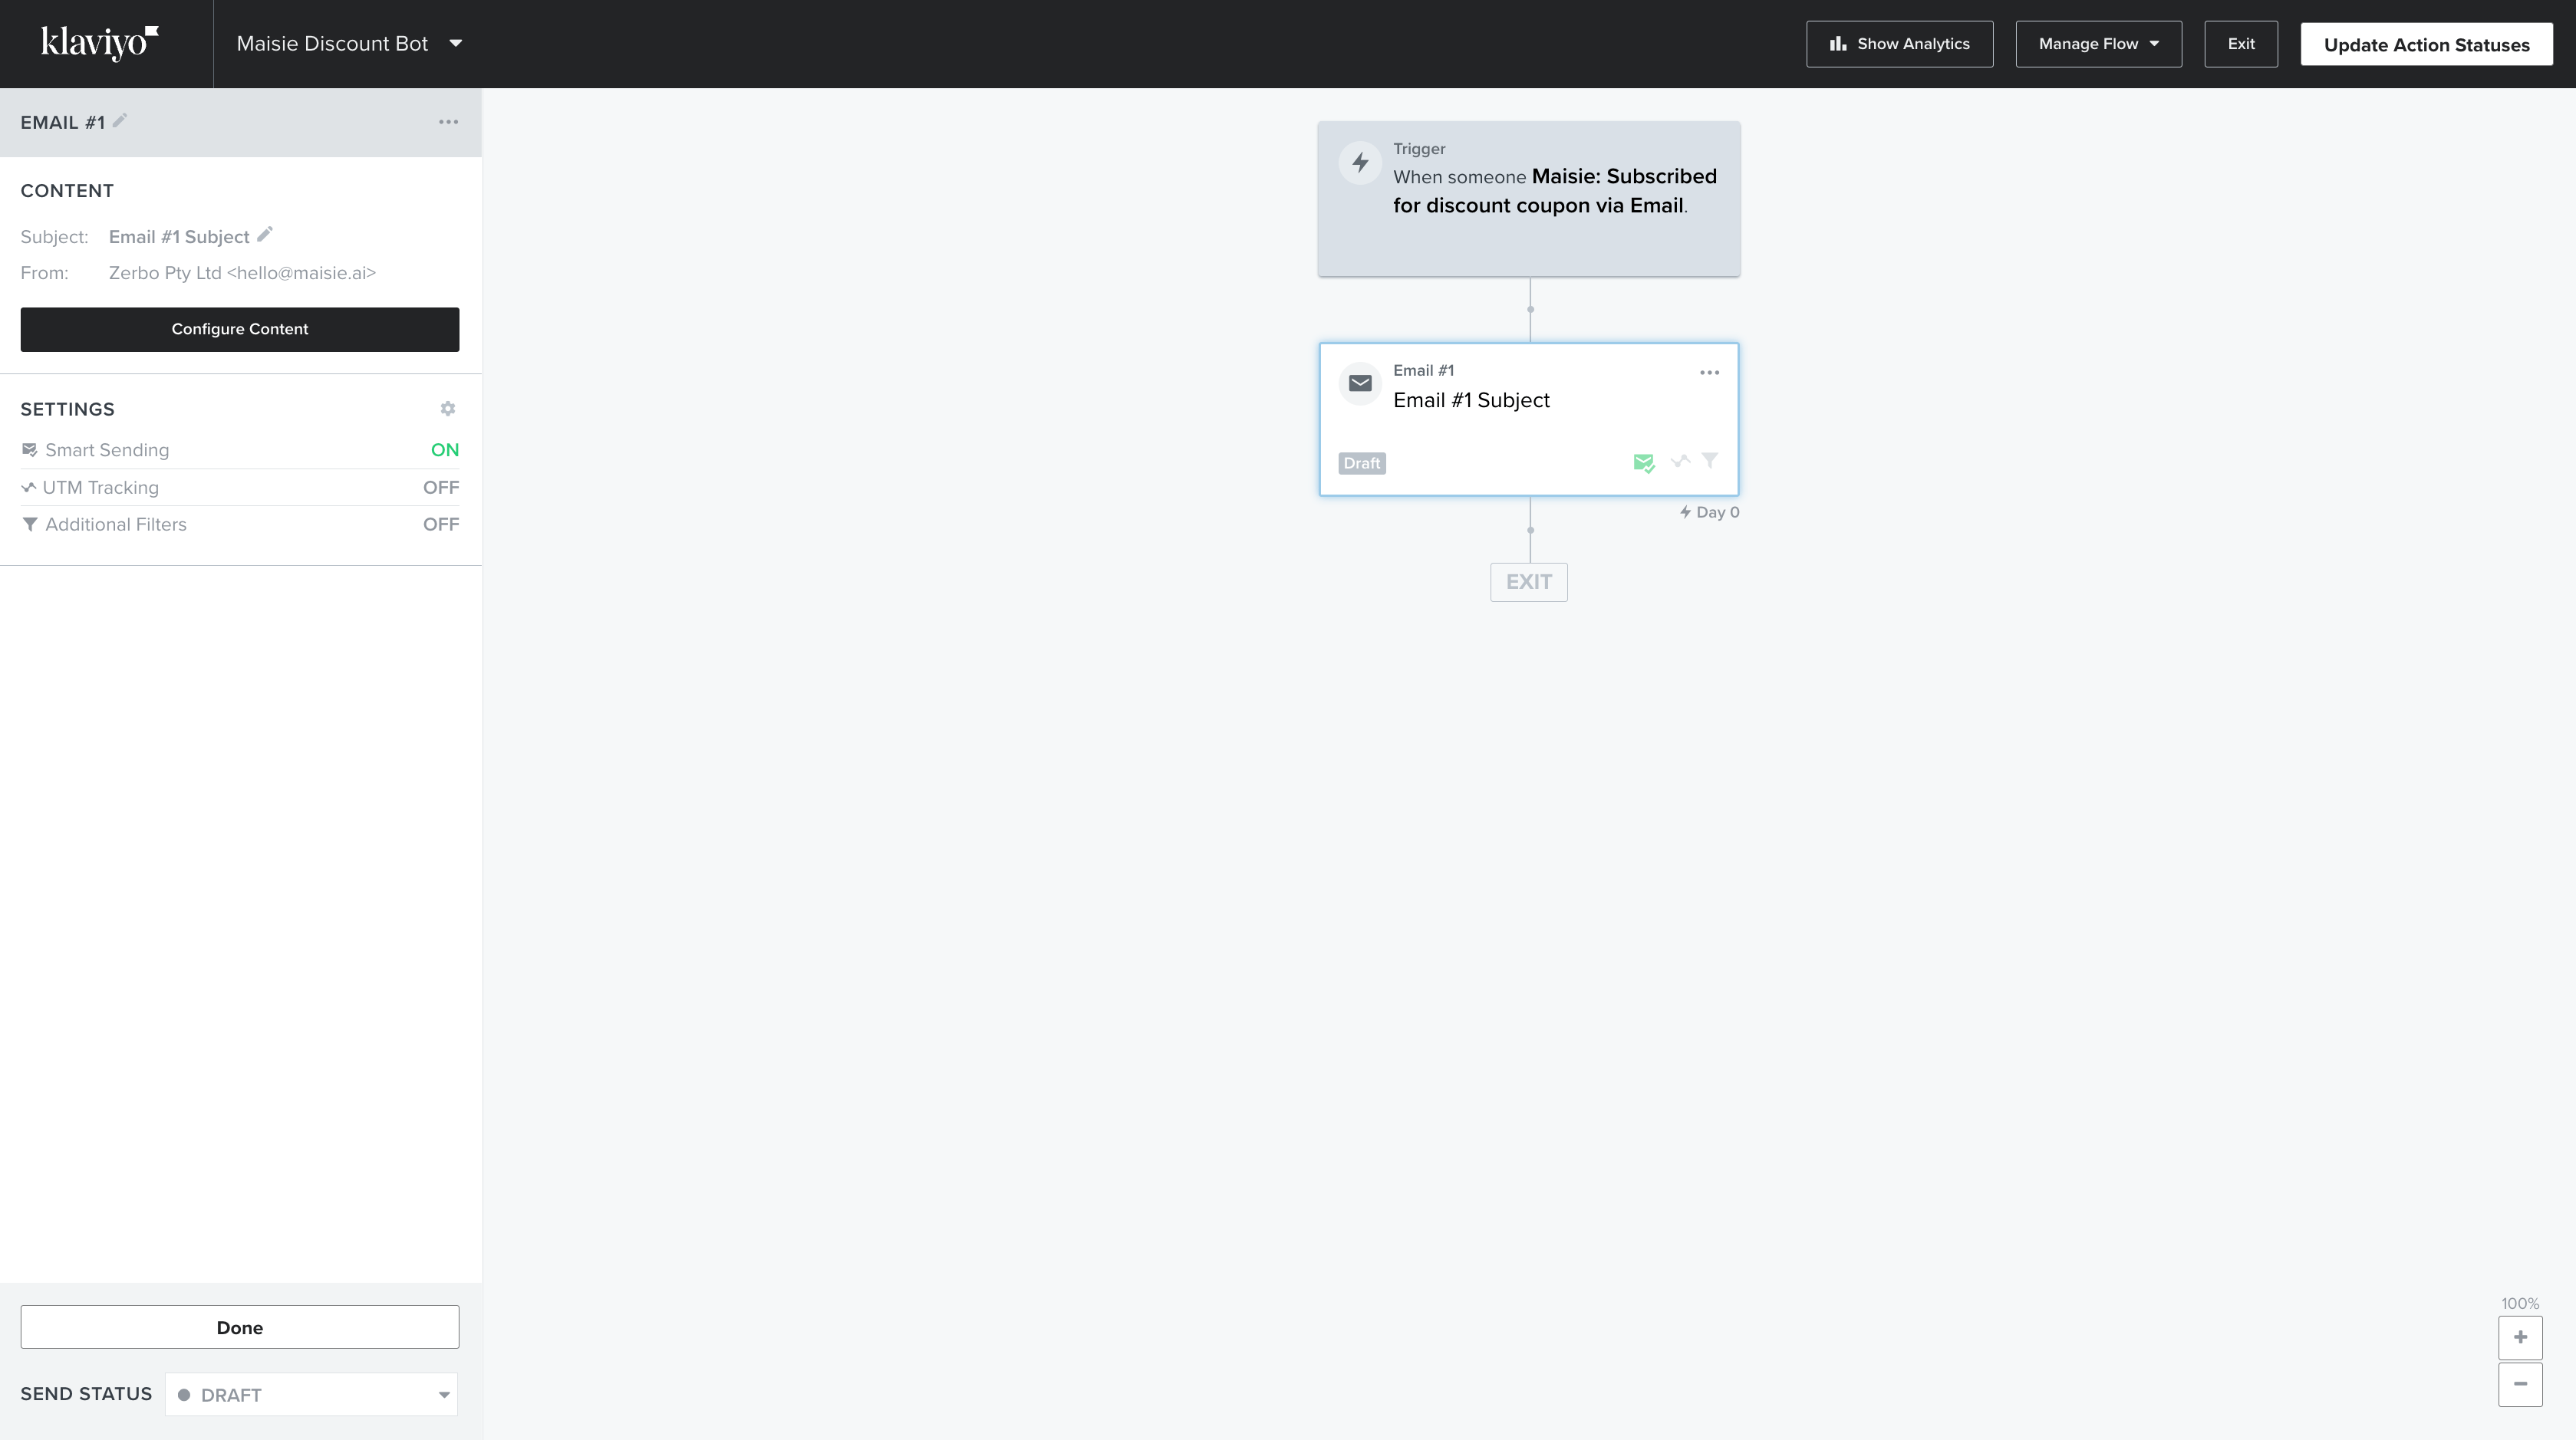Enable UTM Tracking
Screen dimensions: 2576x1440
tap(441, 487)
